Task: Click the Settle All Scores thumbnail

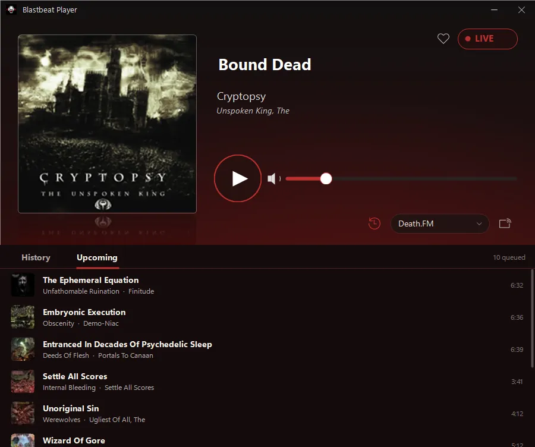Action: (x=23, y=381)
